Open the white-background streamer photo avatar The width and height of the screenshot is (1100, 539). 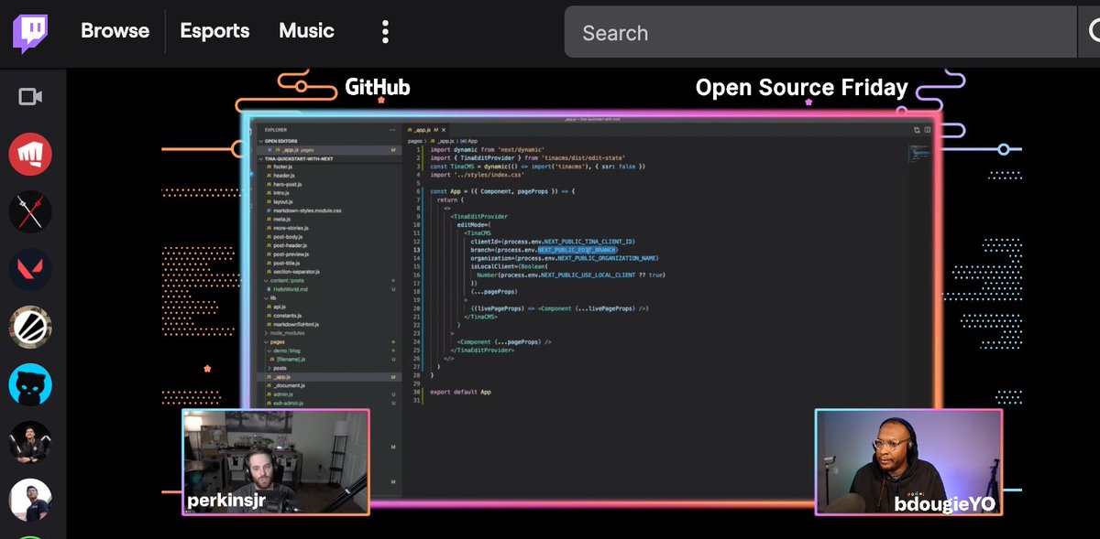pyautogui.click(x=30, y=500)
